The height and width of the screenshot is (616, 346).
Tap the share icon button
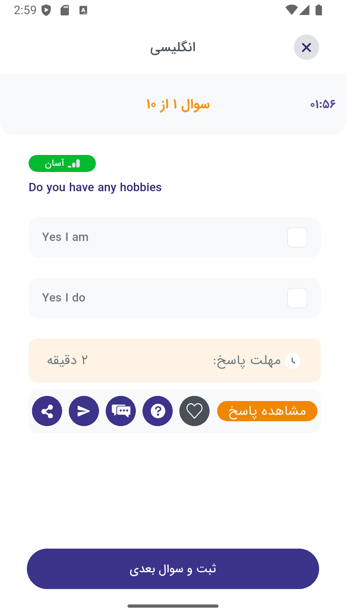coord(47,411)
